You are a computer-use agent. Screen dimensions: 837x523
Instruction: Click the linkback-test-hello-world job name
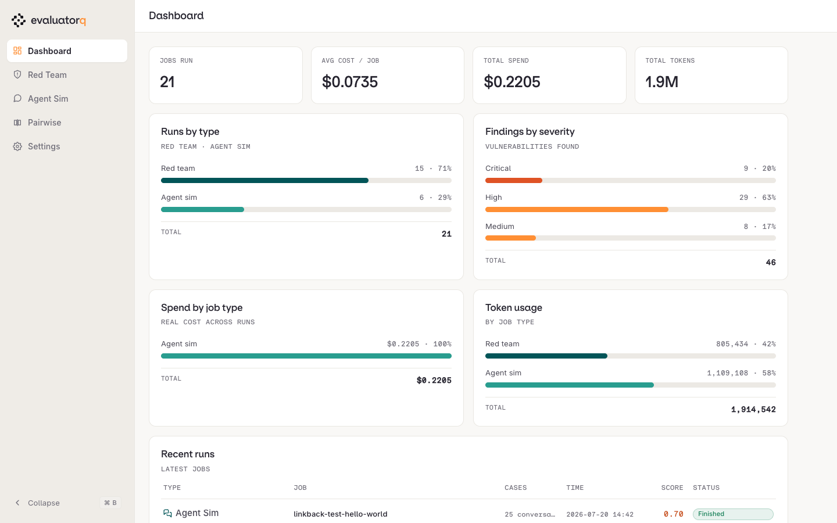341,514
